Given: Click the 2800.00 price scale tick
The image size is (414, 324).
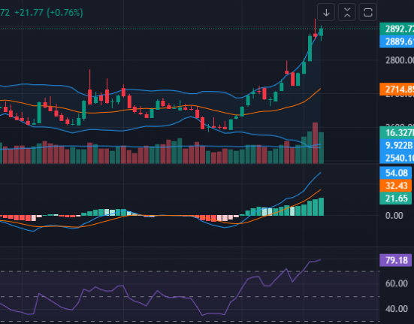Looking at the screenshot, I should click(x=399, y=60).
